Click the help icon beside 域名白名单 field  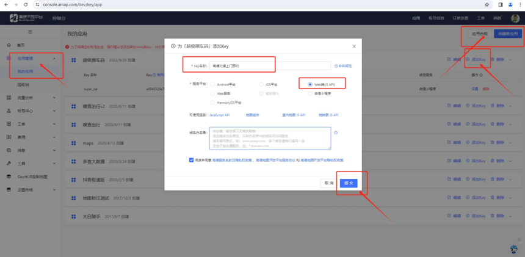coord(336,132)
